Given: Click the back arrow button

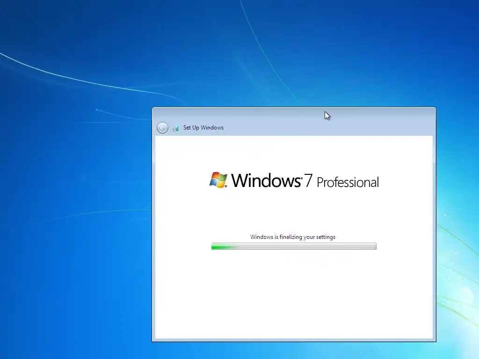Looking at the screenshot, I should [162, 128].
